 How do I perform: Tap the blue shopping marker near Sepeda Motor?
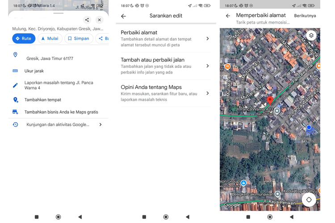pos(243,183)
